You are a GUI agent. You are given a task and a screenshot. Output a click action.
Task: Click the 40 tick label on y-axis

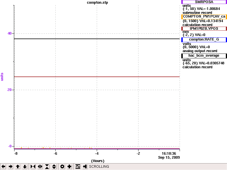9,33
